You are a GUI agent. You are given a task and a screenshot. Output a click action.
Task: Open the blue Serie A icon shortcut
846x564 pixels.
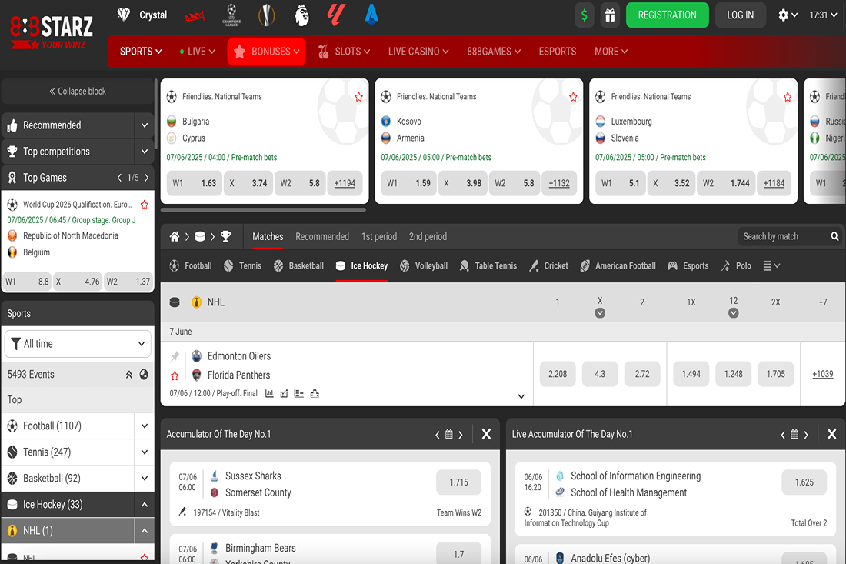point(371,15)
